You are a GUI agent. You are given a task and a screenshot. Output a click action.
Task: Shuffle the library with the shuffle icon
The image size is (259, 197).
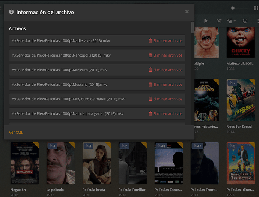coord(219,21)
